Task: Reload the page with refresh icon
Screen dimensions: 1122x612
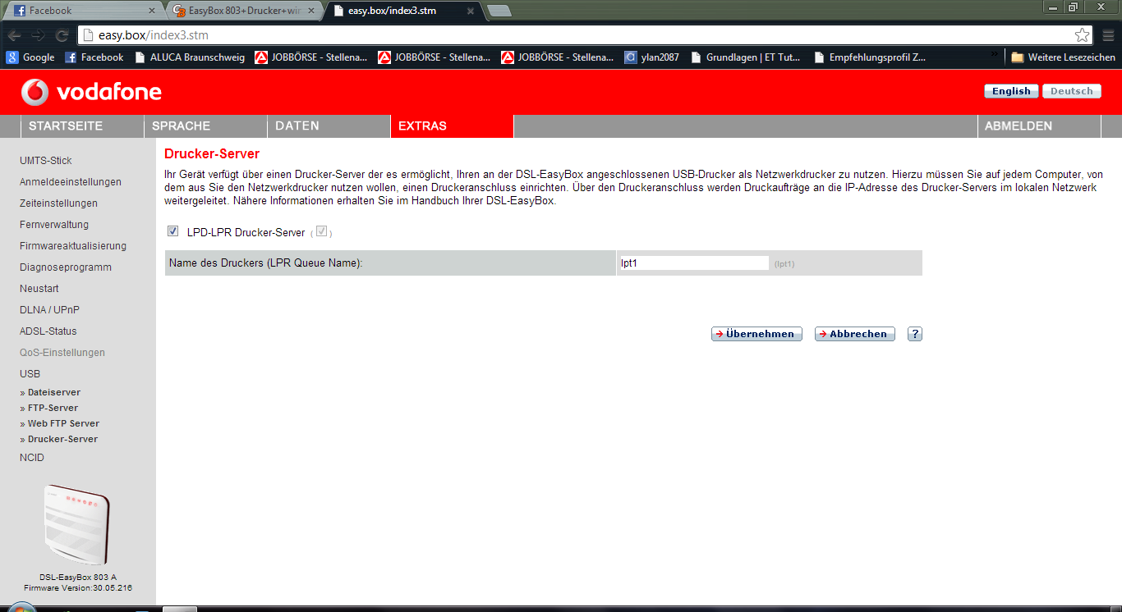Action: click(x=62, y=35)
